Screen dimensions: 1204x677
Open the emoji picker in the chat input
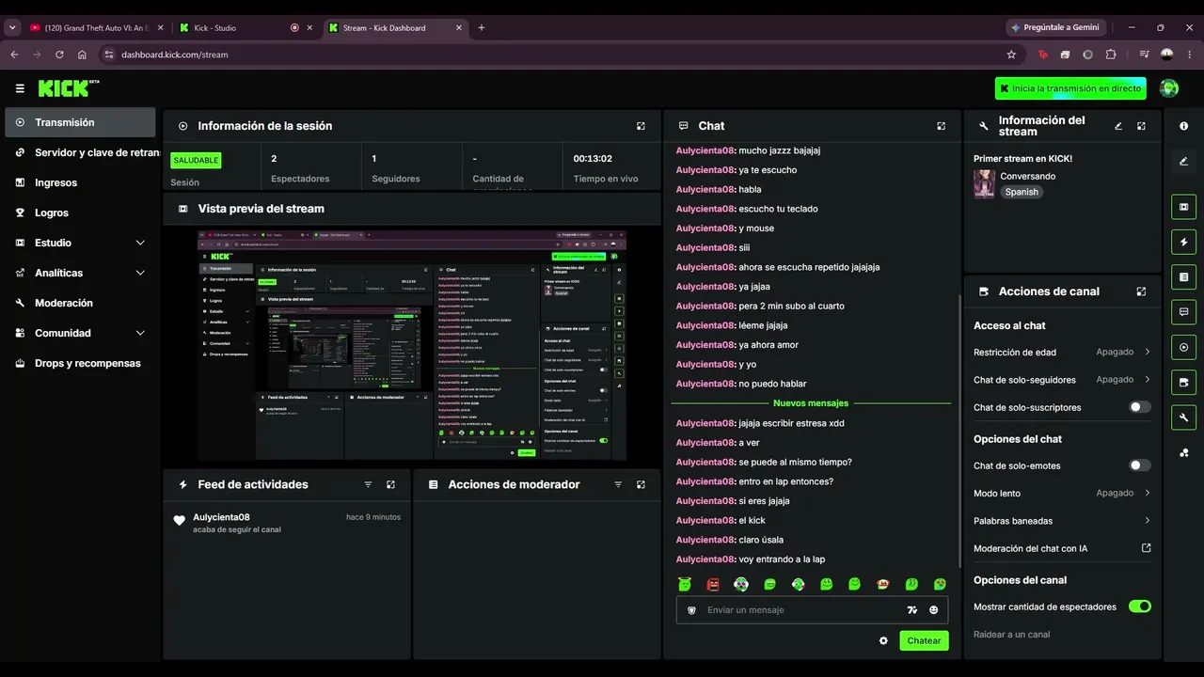tap(934, 610)
